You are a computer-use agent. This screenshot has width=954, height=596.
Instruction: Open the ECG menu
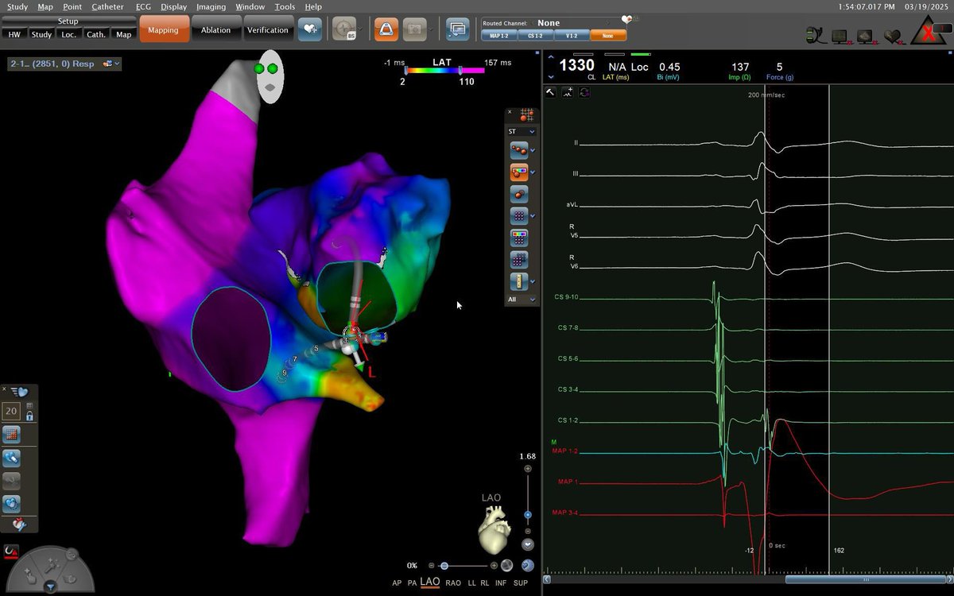143,6
